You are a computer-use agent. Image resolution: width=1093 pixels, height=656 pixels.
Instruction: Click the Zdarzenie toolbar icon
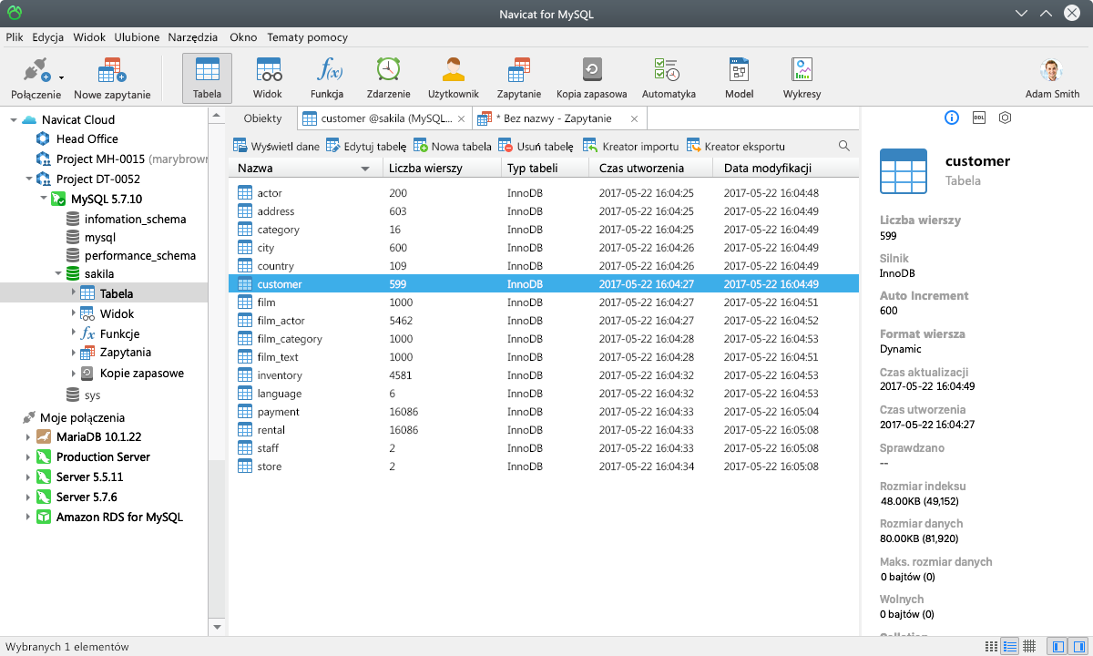(387, 77)
